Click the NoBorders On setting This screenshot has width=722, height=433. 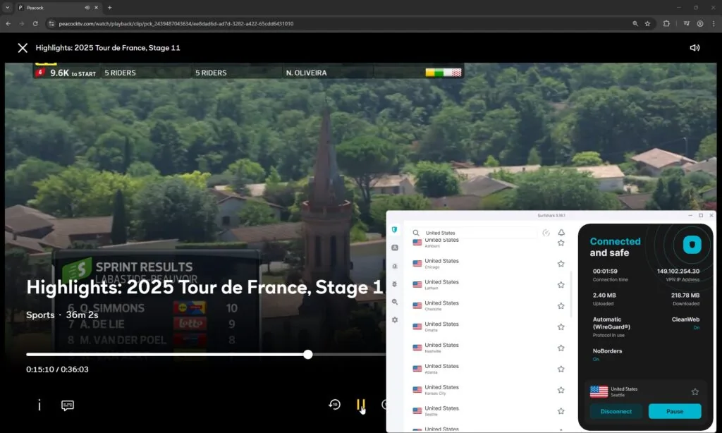607,354
